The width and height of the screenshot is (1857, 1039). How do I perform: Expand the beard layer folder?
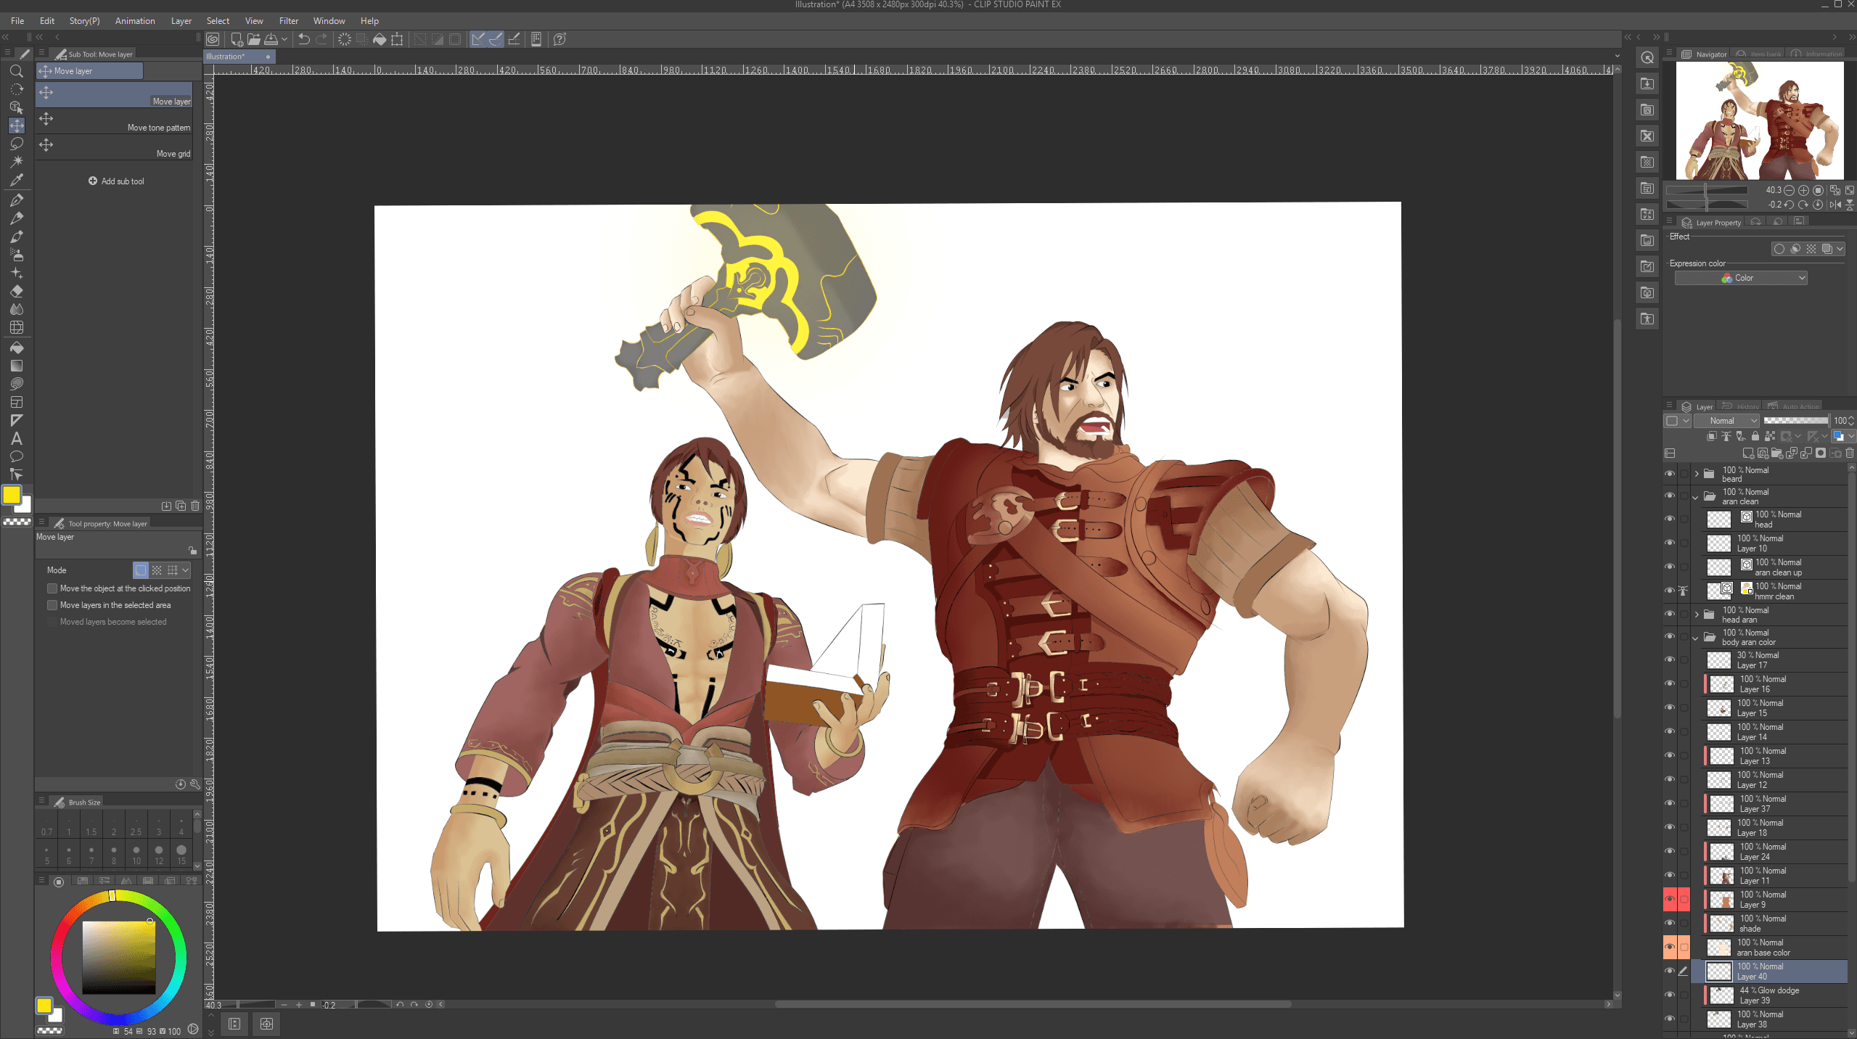(1696, 474)
